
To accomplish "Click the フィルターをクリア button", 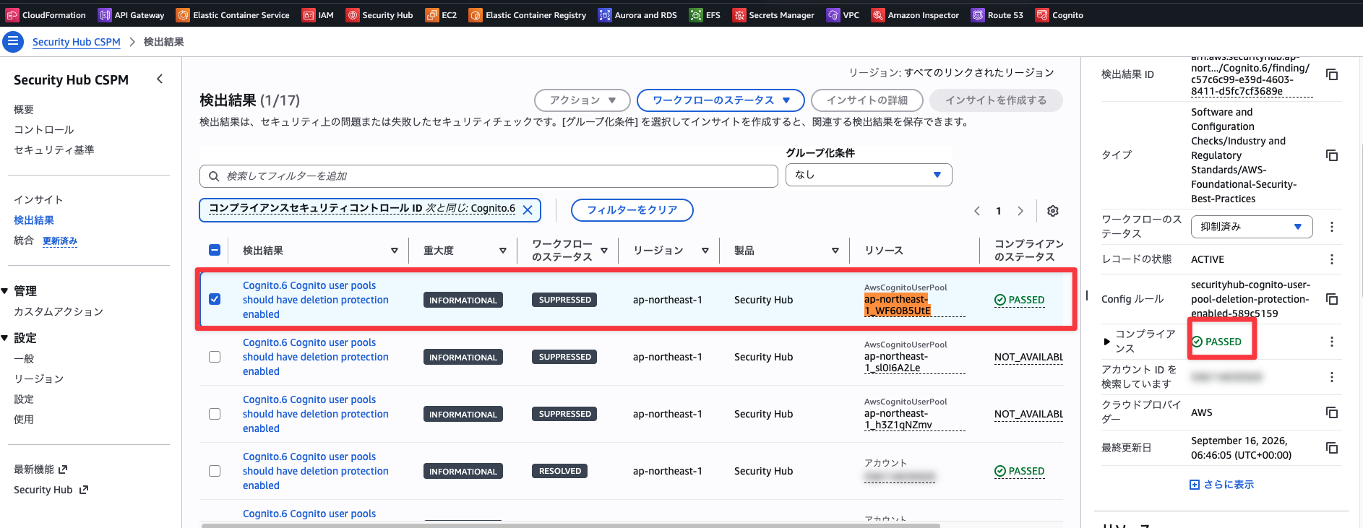I will pyautogui.click(x=632, y=210).
